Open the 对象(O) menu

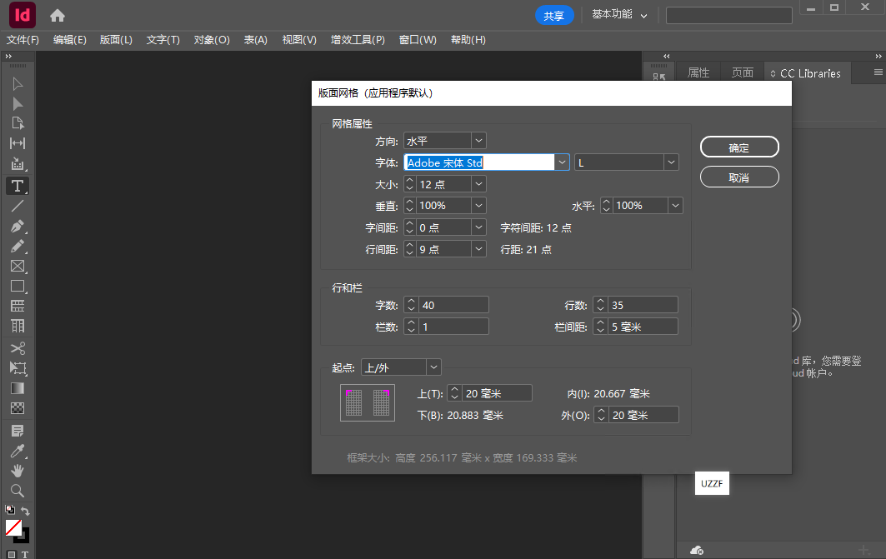tap(212, 39)
